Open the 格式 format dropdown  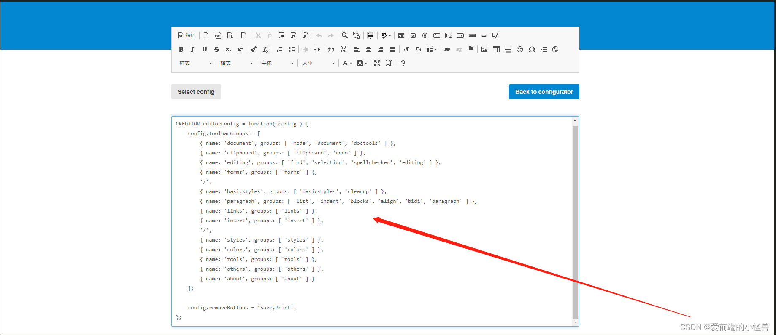236,63
